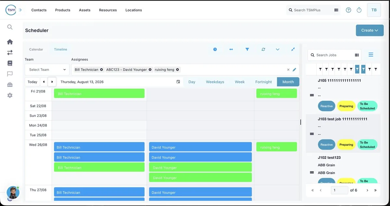Open the Contacts menu
The width and height of the screenshot is (390, 206).
point(39,10)
